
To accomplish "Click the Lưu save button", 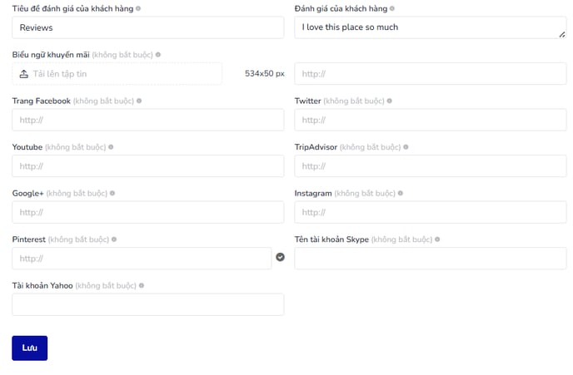I will click(x=30, y=348).
